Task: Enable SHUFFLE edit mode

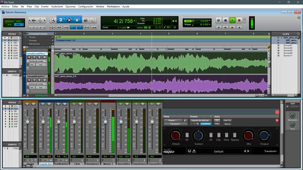Action: click(9, 21)
